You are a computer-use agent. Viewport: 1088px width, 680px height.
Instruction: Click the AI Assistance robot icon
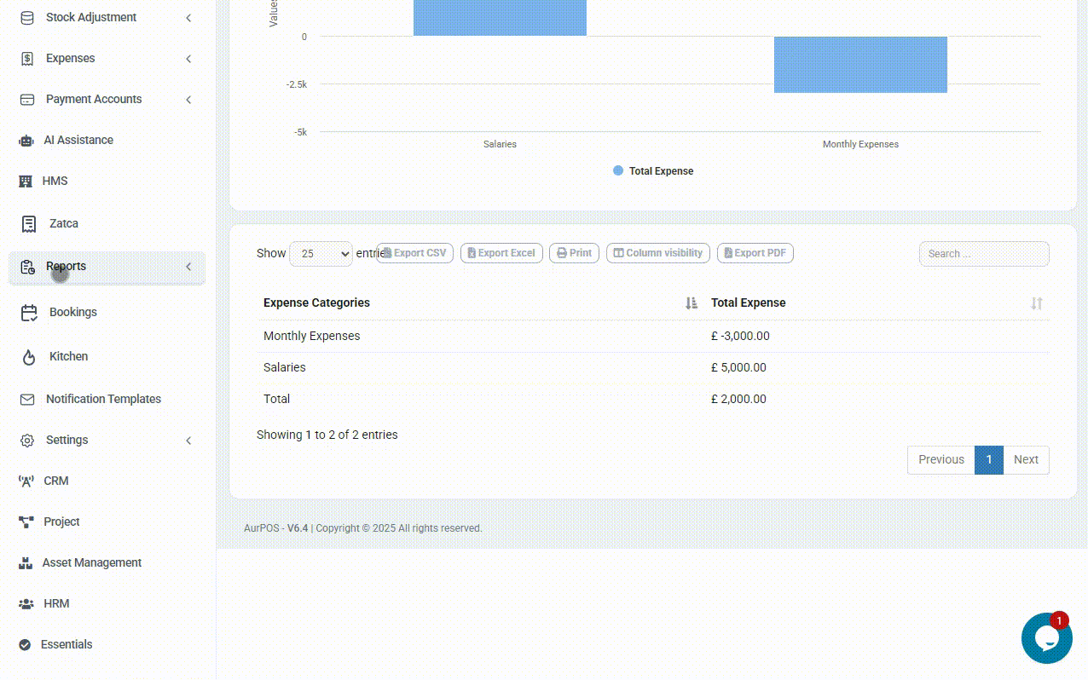[26, 140]
